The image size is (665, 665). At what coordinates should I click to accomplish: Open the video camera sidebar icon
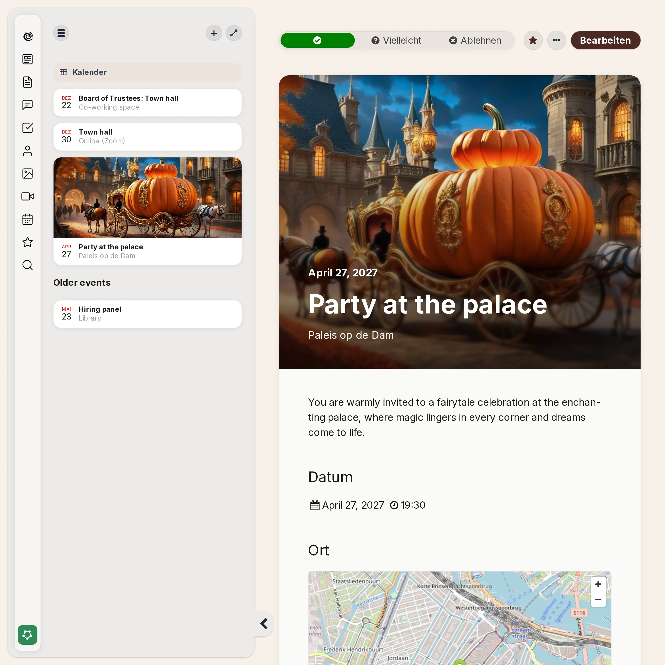click(x=28, y=196)
